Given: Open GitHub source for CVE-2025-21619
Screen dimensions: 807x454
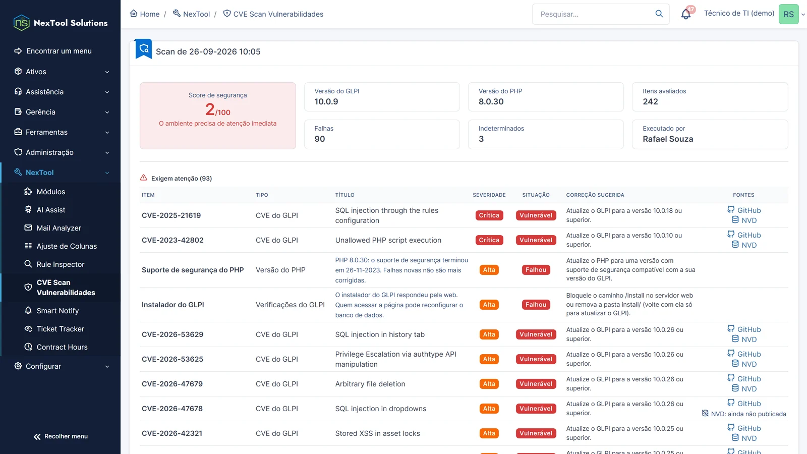Looking at the screenshot, I should click(744, 210).
